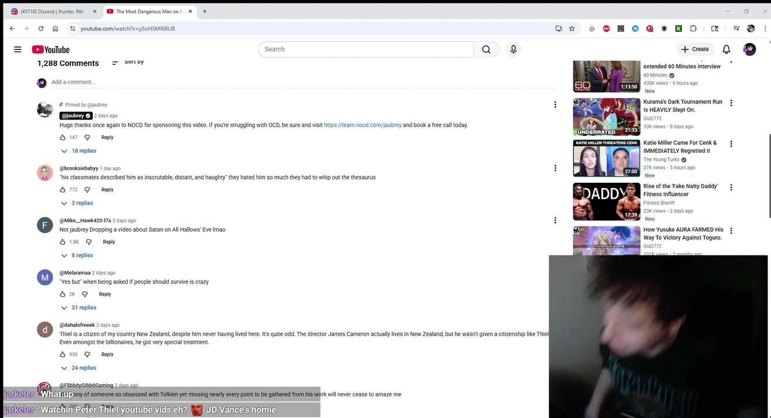The image size is (771, 418).
Task: Open browser extensions puzzle icon
Action: click(693, 28)
